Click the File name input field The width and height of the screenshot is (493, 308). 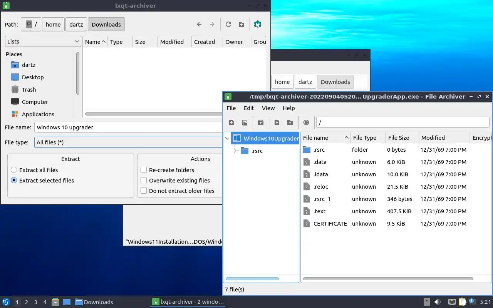(x=128, y=127)
